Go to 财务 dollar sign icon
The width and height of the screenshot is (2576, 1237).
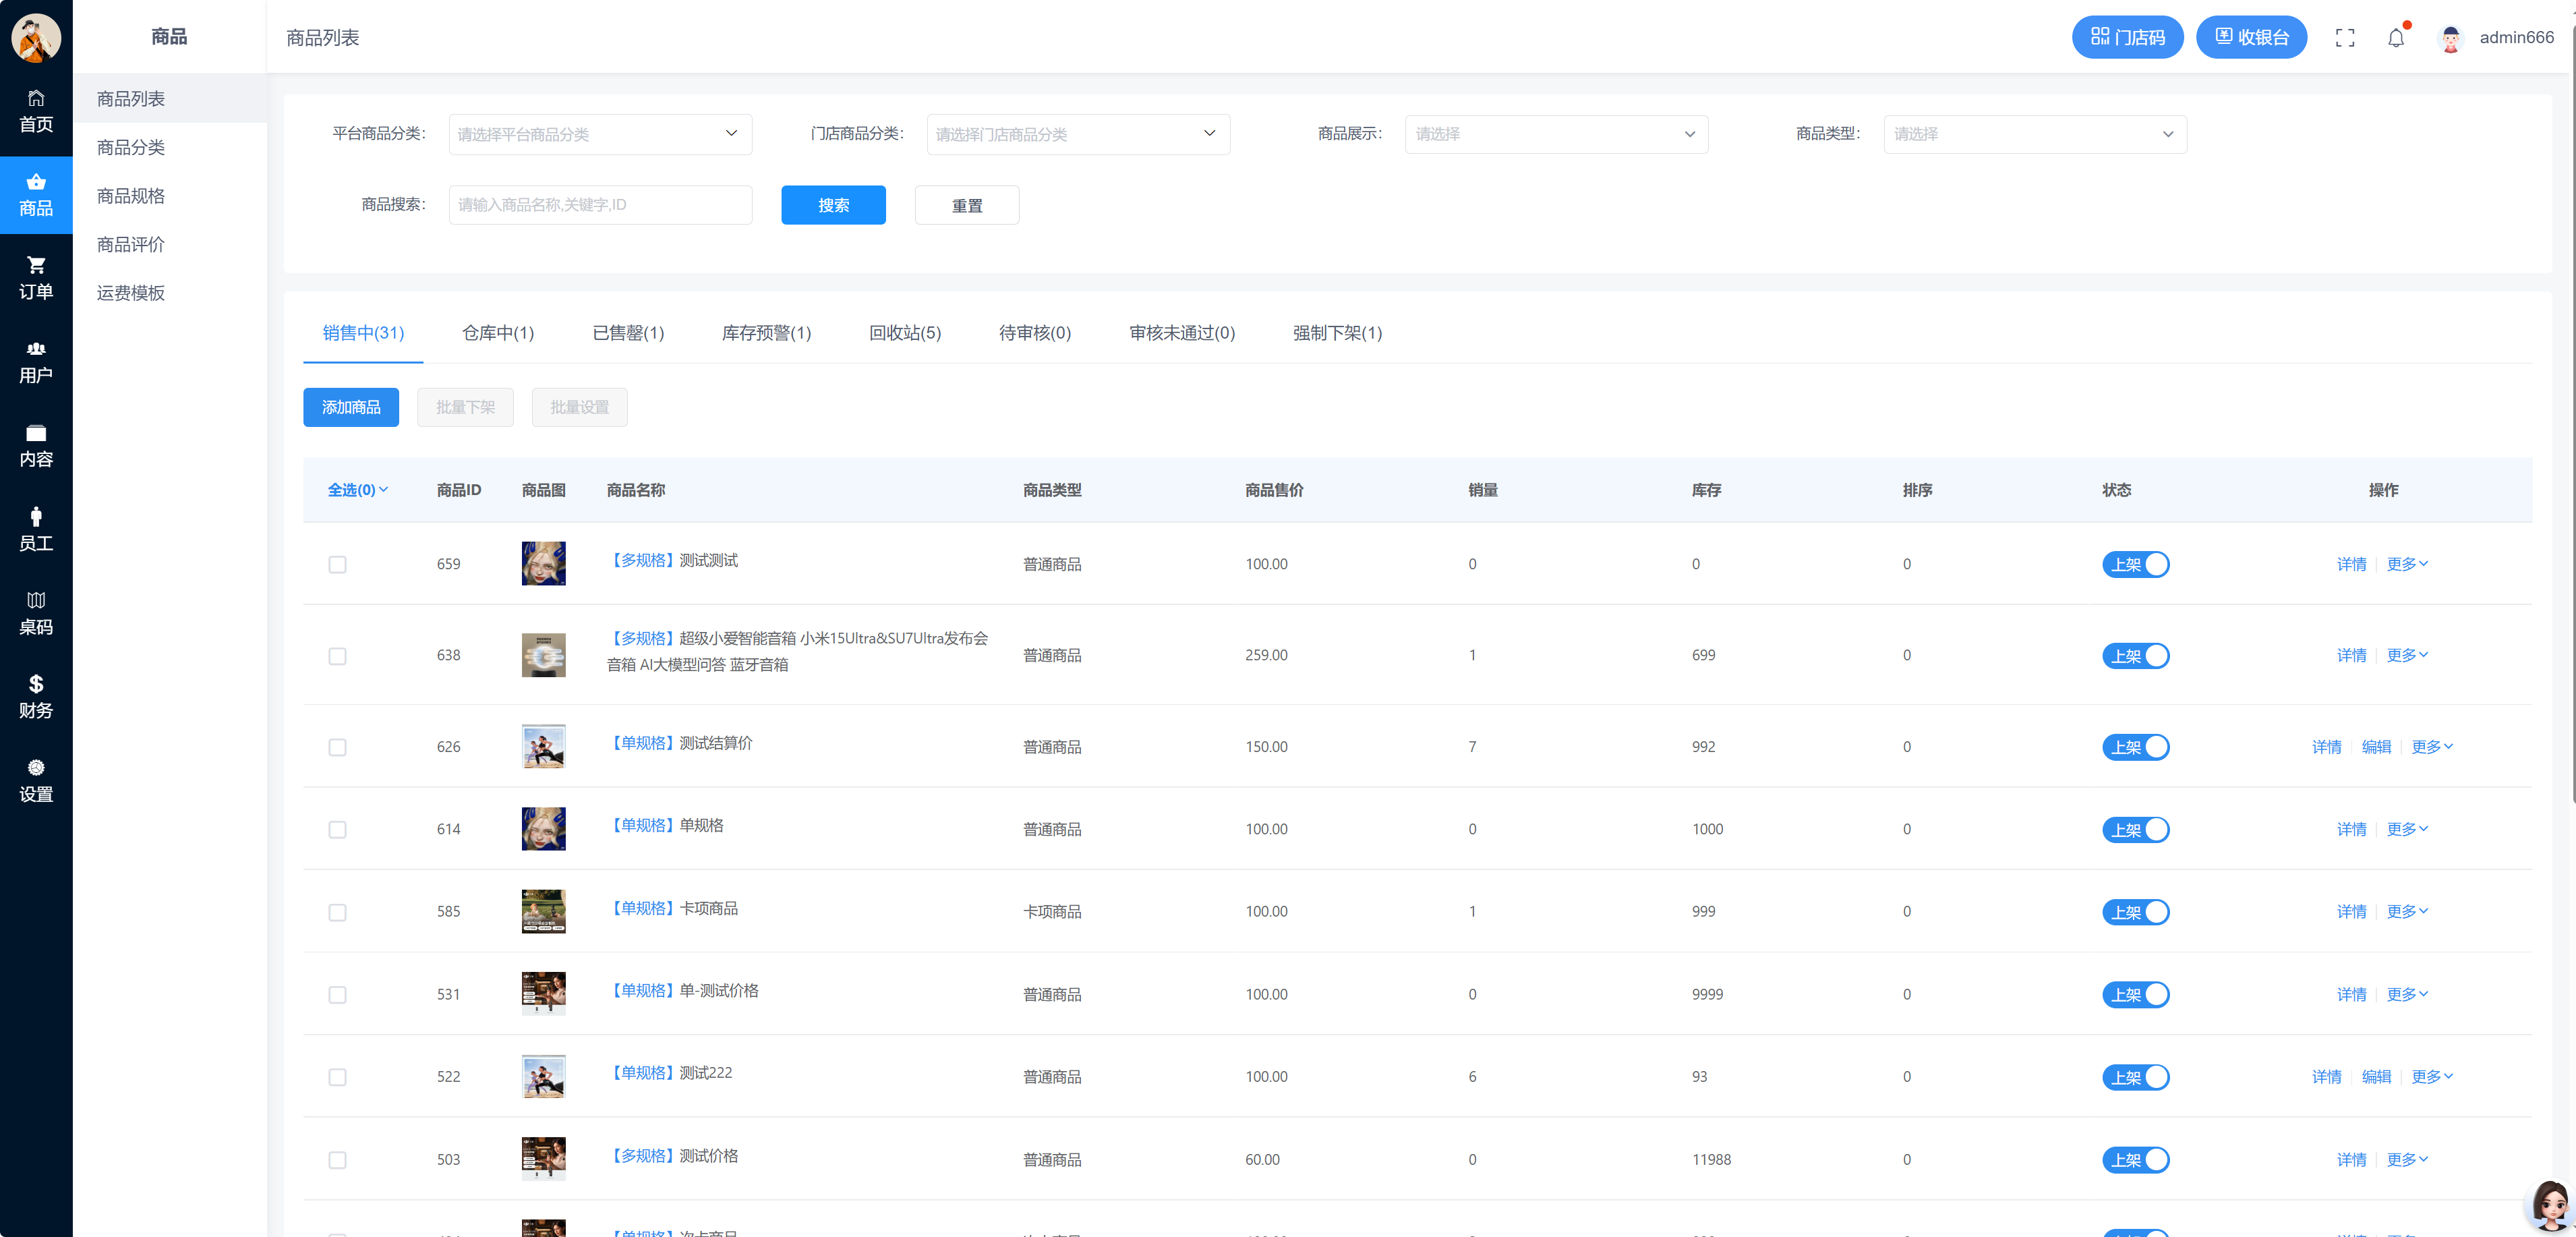[36, 684]
